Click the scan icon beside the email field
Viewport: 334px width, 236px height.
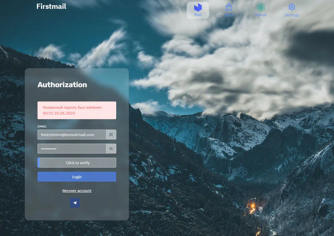(x=111, y=135)
